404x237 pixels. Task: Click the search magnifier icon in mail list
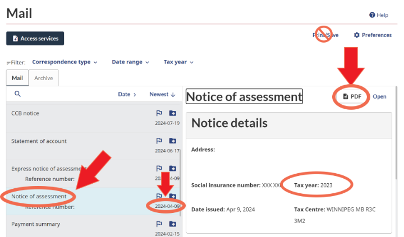click(x=17, y=94)
